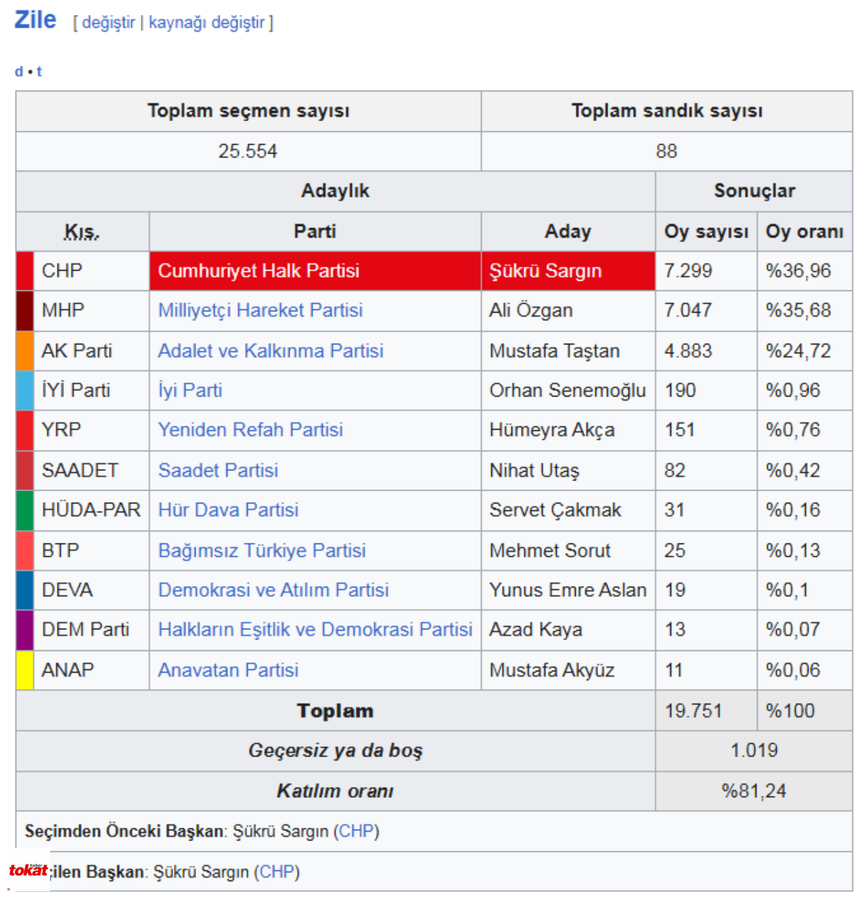Click the 'Adaylık' section header
The image size is (866, 898).
point(336,191)
